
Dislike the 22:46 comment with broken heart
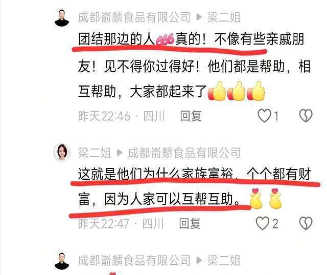tap(306, 116)
